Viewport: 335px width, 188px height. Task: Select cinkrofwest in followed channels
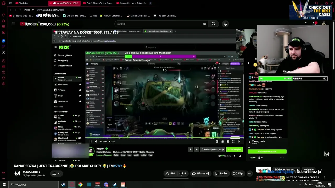[x=68, y=85]
